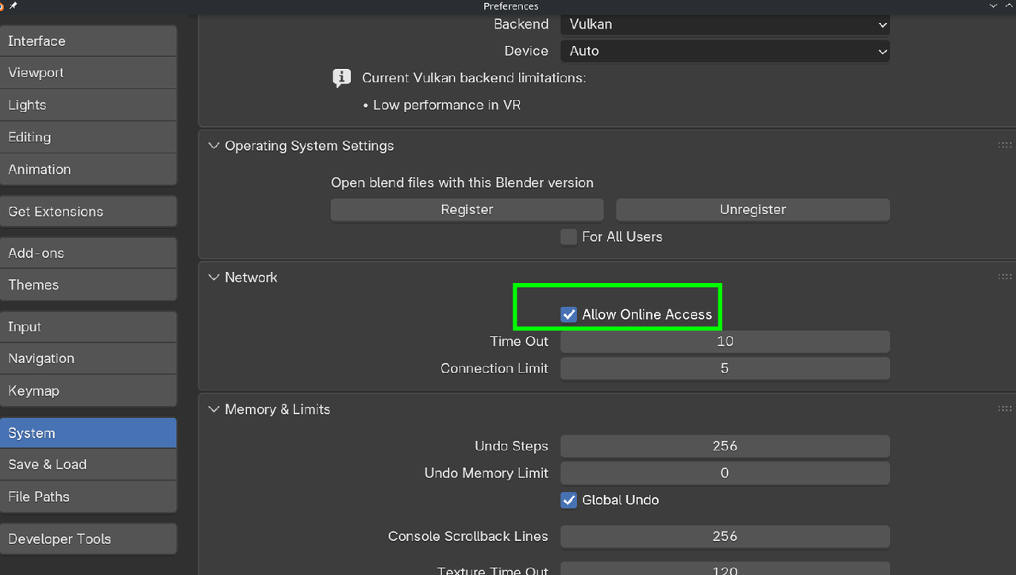The height and width of the screenshot is (575, 1016).
Task: Collapse the Network section
Action: tap(213, 278)
